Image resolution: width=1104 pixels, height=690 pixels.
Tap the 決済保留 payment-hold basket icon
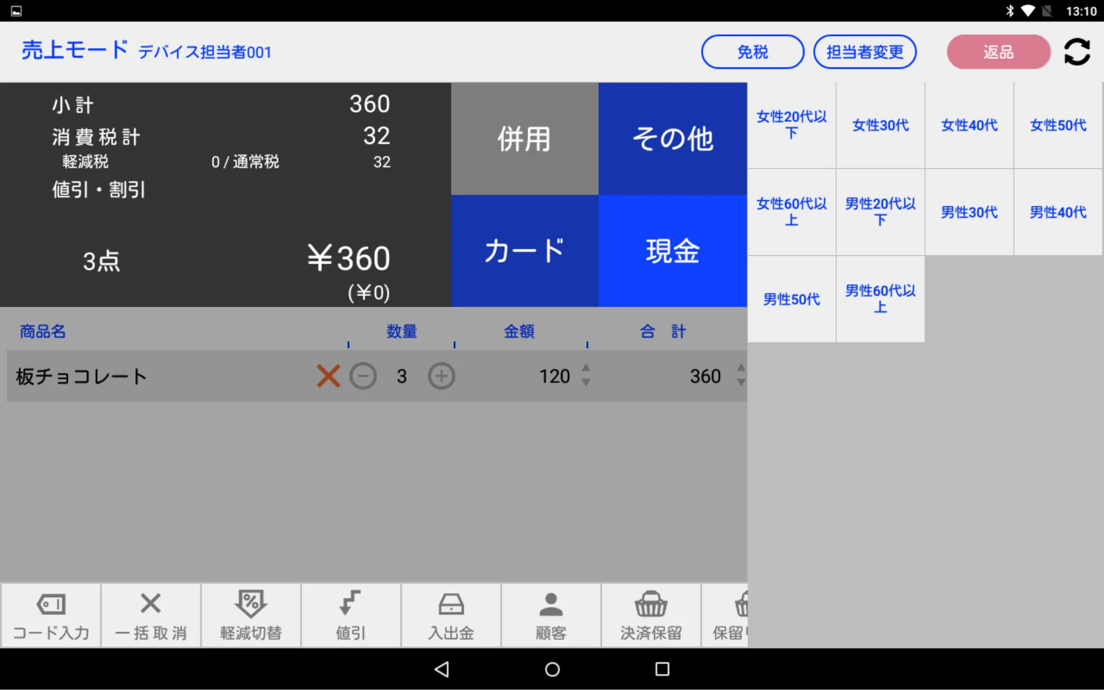[651, 614]
